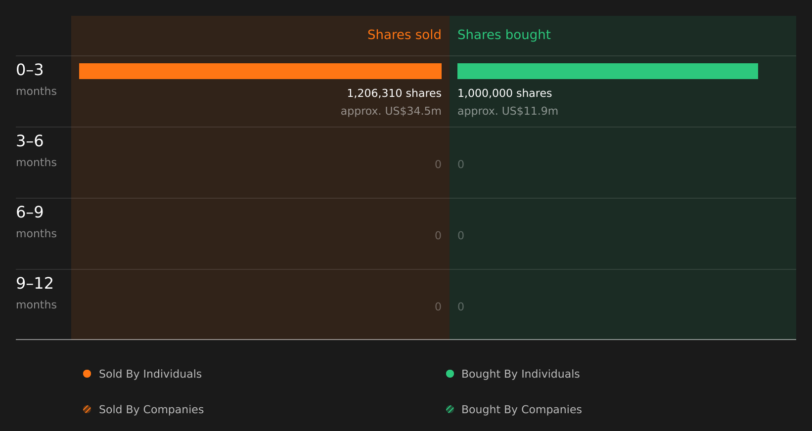812x431 pixels.
Task: Click the Shares bought column header
Action: 504,35
